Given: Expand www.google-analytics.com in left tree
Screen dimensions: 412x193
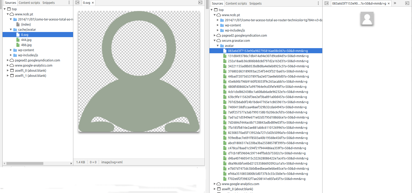Looking at the screenshot, I should point(8,65).
